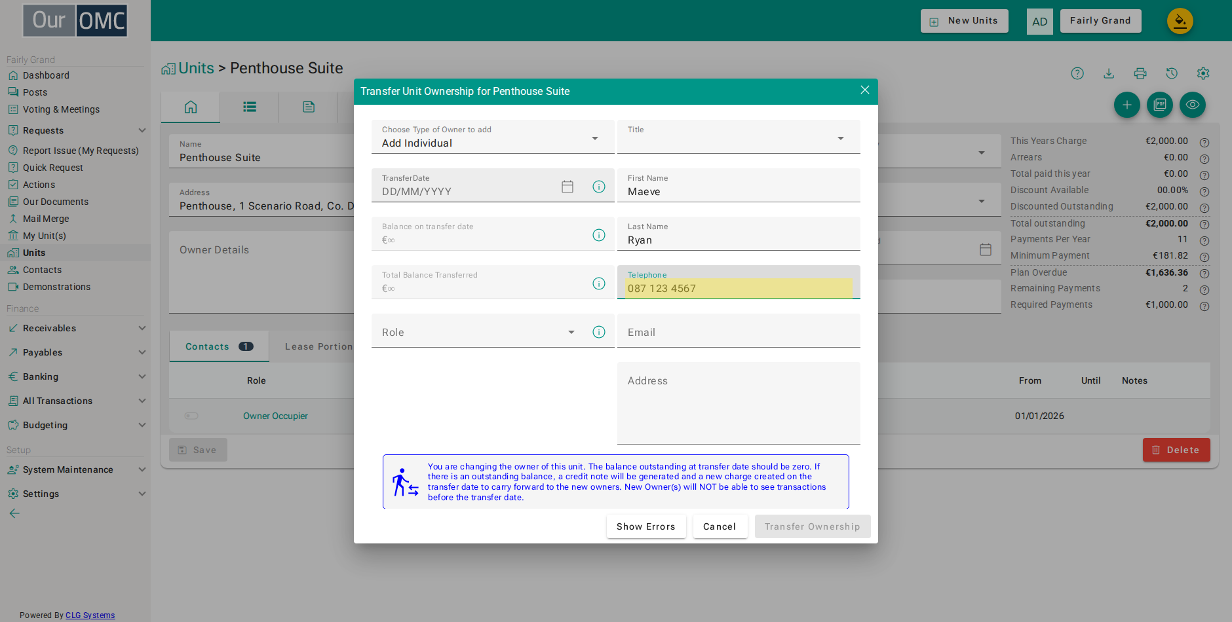Click the green PDF export button
This screenshot has height=622, width=1232.
[1160, 105]
